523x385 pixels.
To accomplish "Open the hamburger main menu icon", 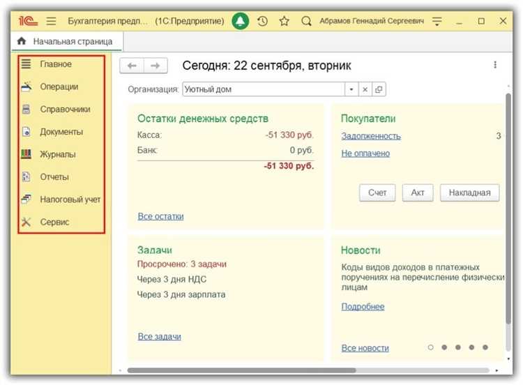I will (x=51, y=21).
